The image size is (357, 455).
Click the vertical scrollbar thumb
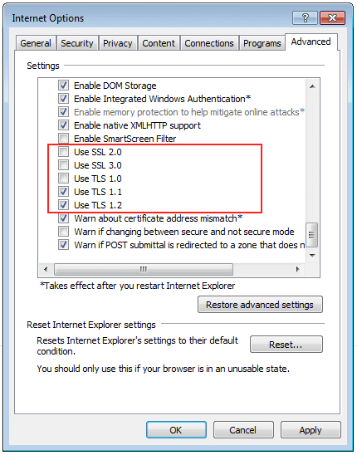click(x=312, y=235)
